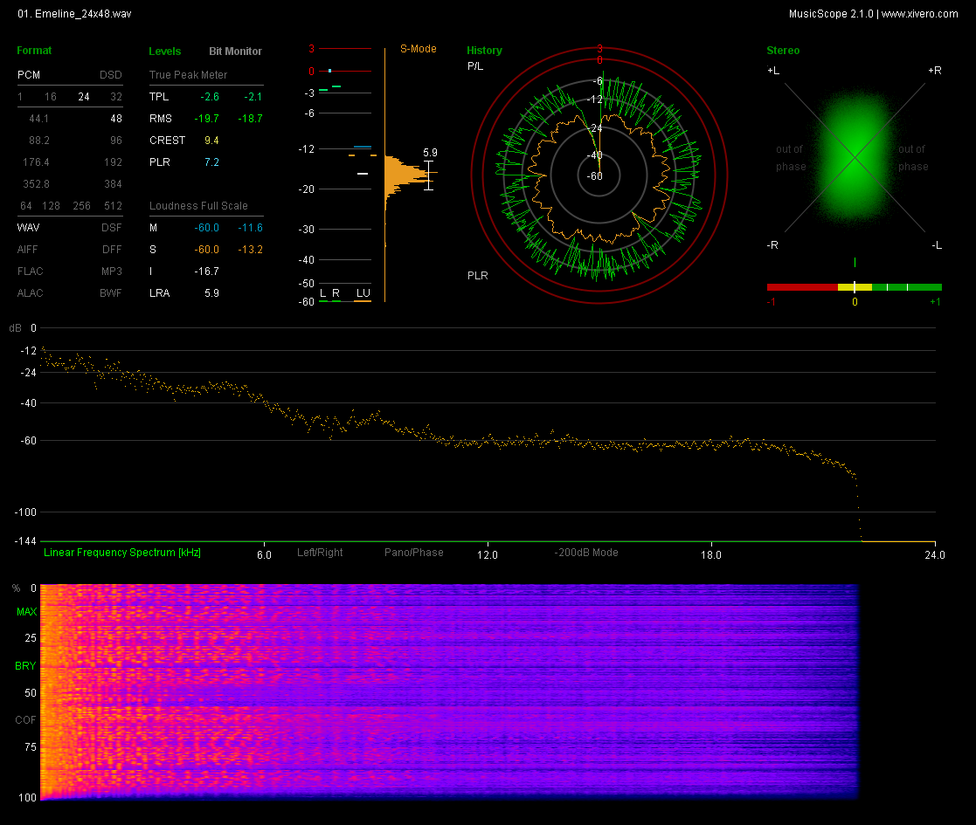This screenshot has height=825, width=976.
Task: Click the 5.9 LRA range bracket
Action: coord(428,173)
